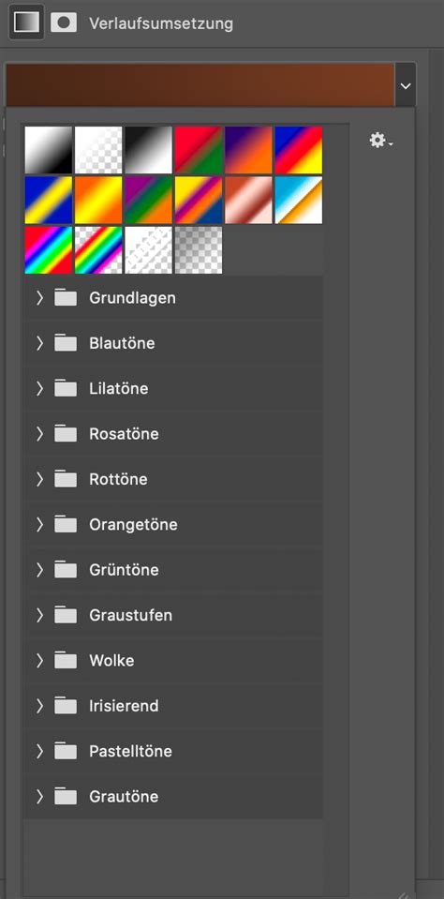The width and height of the screenshot is (444, 899).
Task: Click the Grundlagen folder icon
Action: click(66, 298)
